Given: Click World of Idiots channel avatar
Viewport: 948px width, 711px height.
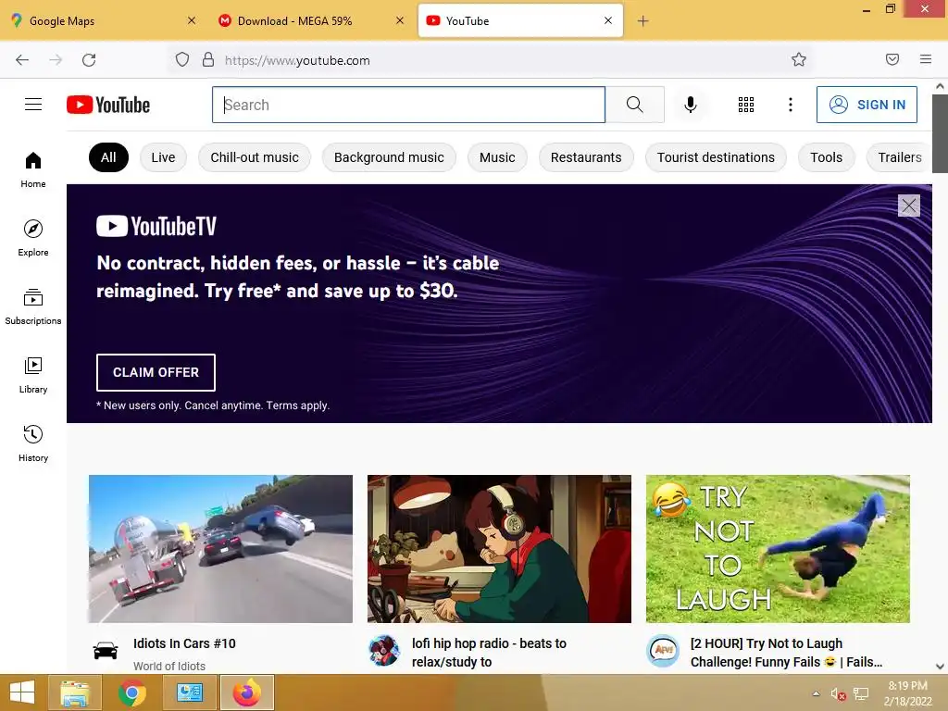Looking at the screenshot, I should coord(106,651).
